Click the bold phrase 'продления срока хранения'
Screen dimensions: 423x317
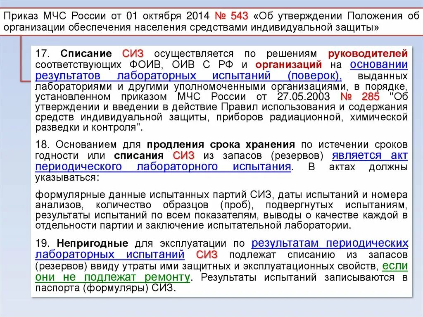point(221,145)
